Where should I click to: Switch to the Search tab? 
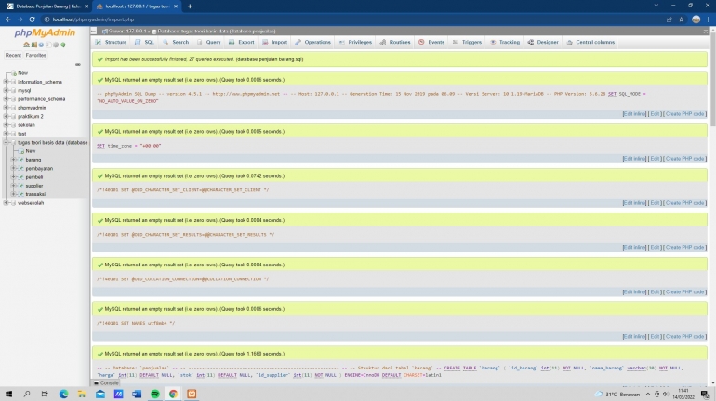click(x=176, y=42)
